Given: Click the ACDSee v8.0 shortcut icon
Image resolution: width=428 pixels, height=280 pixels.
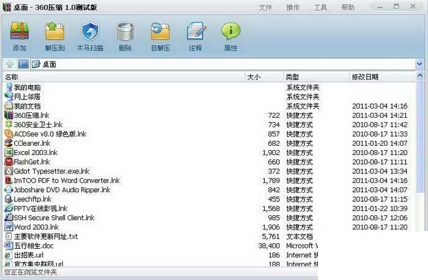Looking at the screenshot, I should (x=9, y=134).
